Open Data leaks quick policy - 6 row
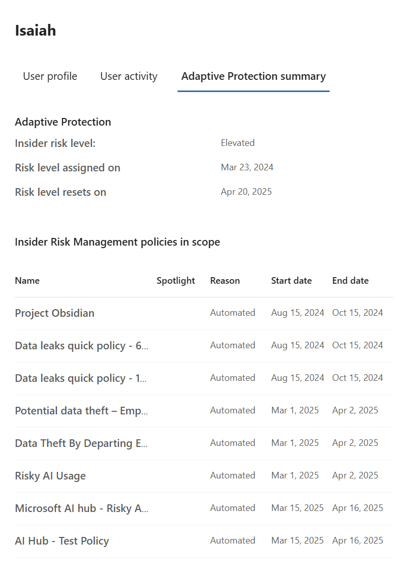409x571 pixels. point(81,346)
